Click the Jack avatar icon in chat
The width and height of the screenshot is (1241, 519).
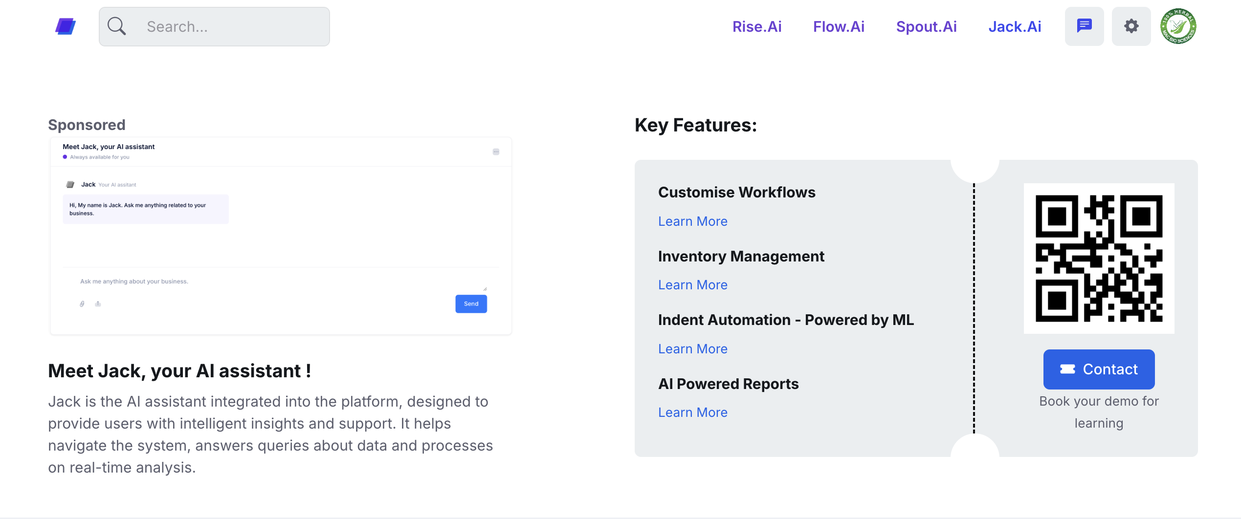pos(70,185)
